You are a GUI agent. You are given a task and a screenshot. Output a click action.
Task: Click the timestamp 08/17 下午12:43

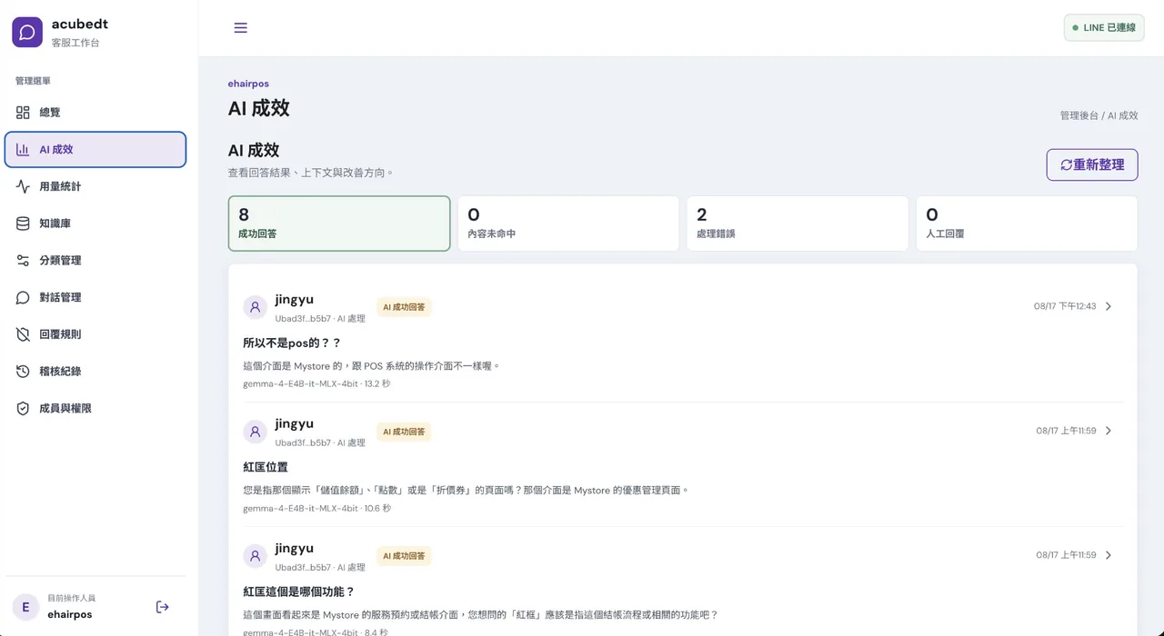pos(1065,306)
